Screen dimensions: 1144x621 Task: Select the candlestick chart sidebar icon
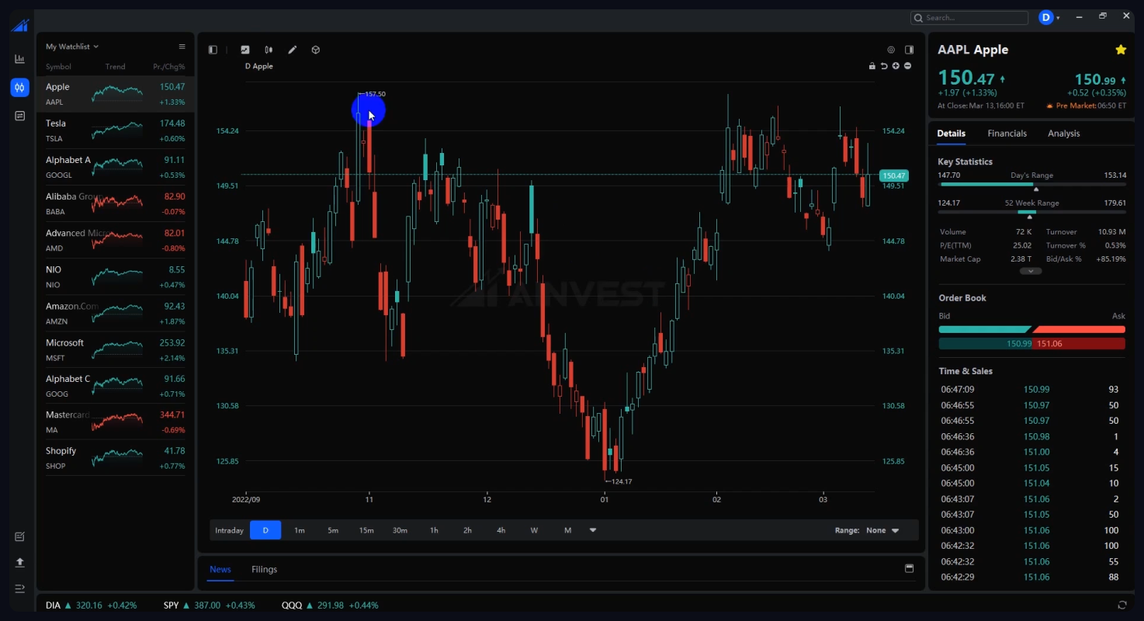coord(19,87)
